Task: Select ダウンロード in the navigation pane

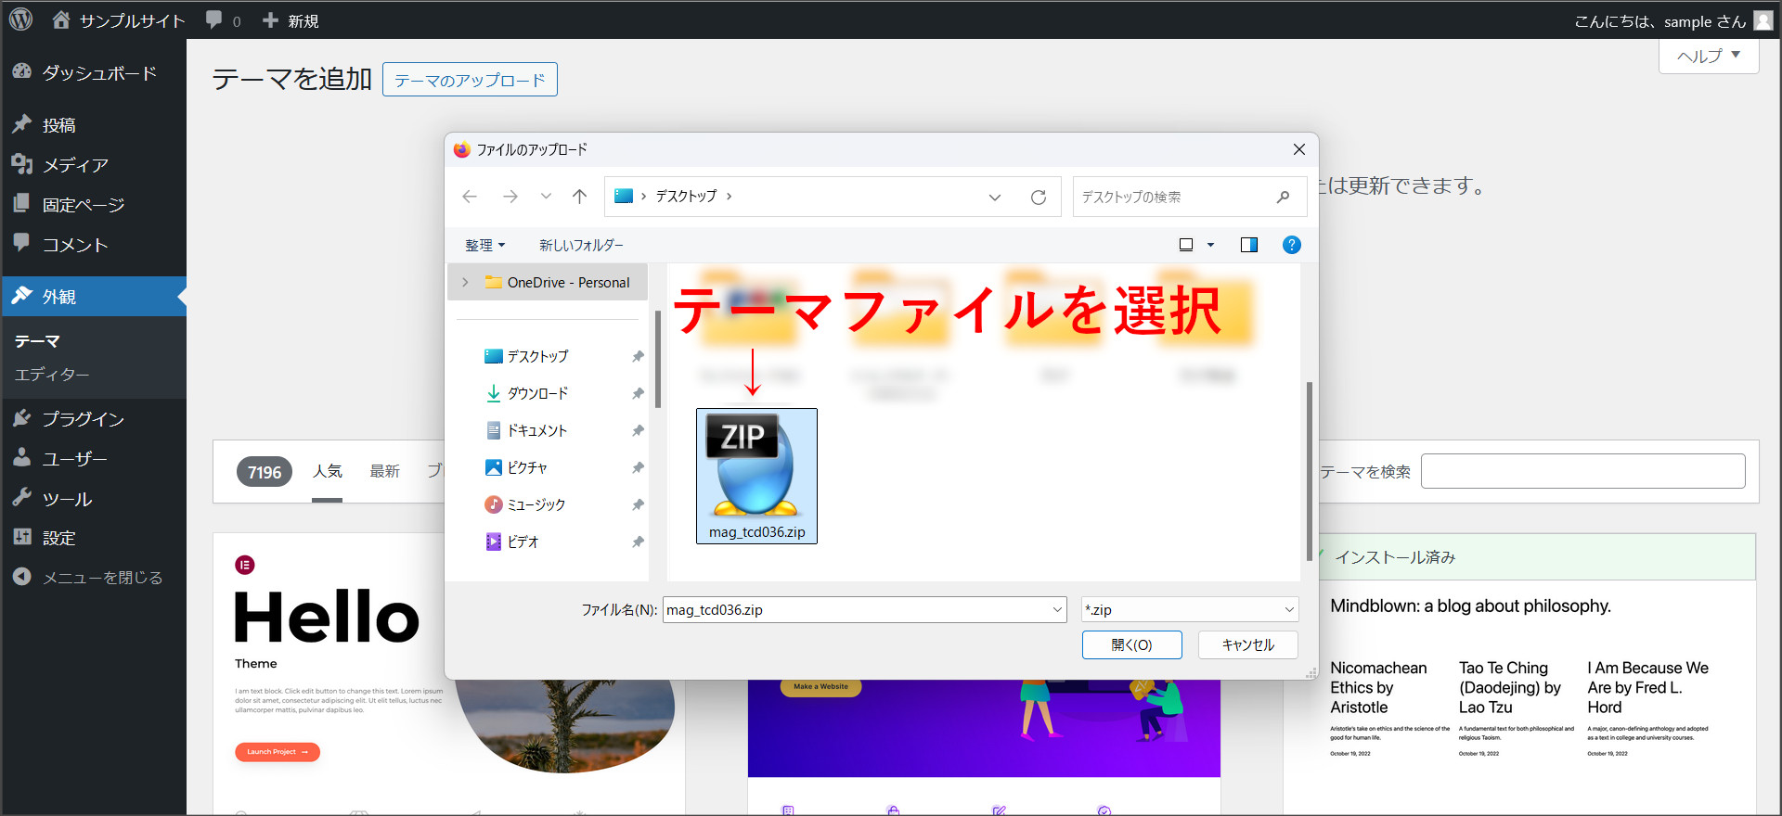Action: (x=537, y=393)
